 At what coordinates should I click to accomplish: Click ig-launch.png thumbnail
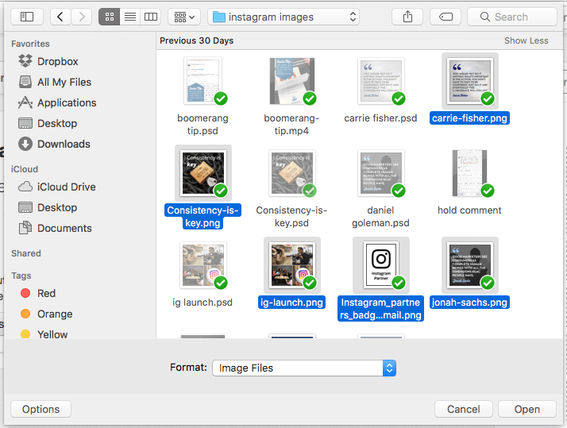coord(292,265)
